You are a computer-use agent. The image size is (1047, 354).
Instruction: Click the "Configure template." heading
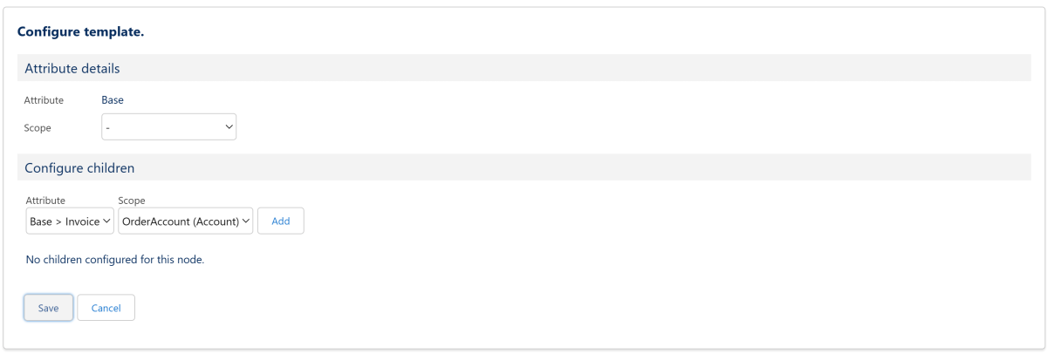(x=80, y=31)
